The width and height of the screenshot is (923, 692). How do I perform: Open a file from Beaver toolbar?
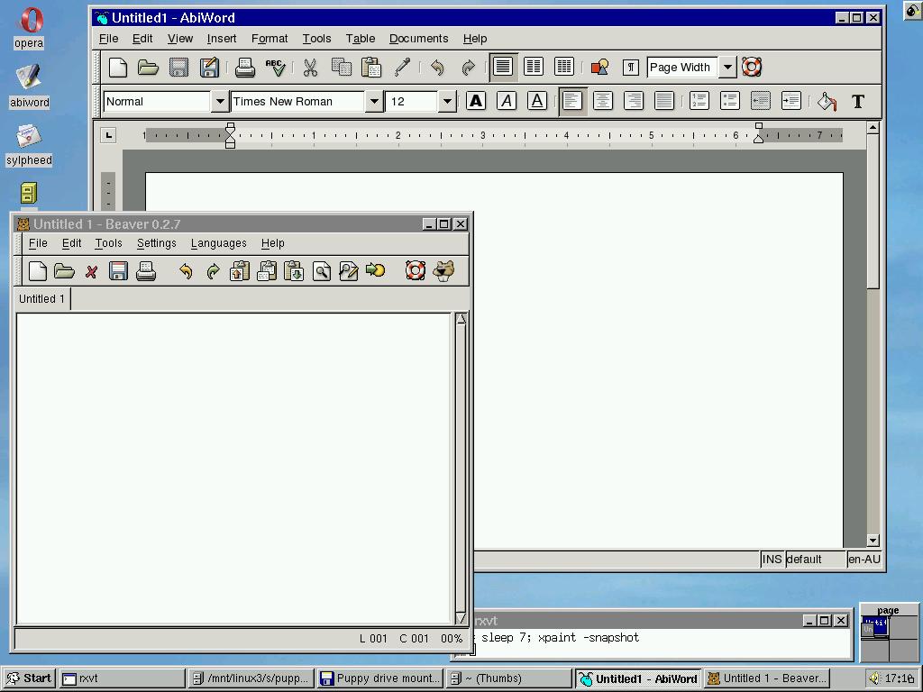point(64,271)
